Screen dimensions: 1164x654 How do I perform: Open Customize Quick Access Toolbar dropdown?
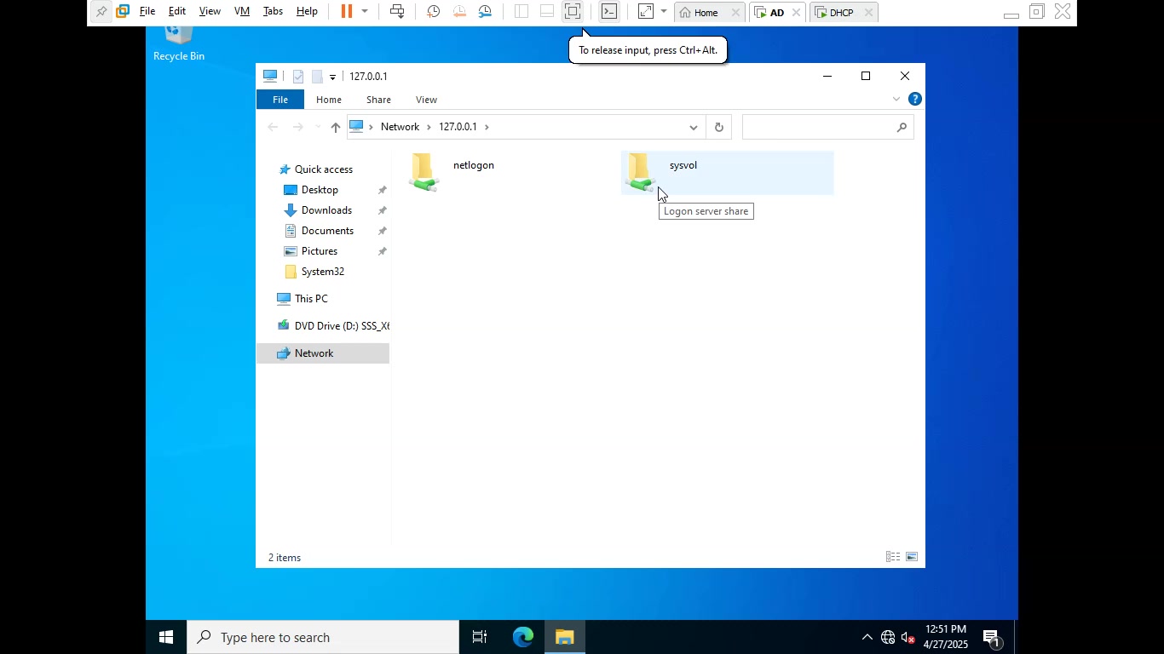(332, 77)
